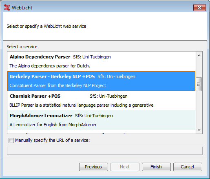Click the service URL input field
Viewport: 210px width, 179px height.
105,151
